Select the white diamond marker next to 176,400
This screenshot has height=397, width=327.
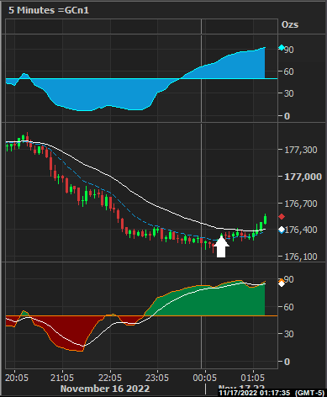pyautogui.click(x=282, y=230)
